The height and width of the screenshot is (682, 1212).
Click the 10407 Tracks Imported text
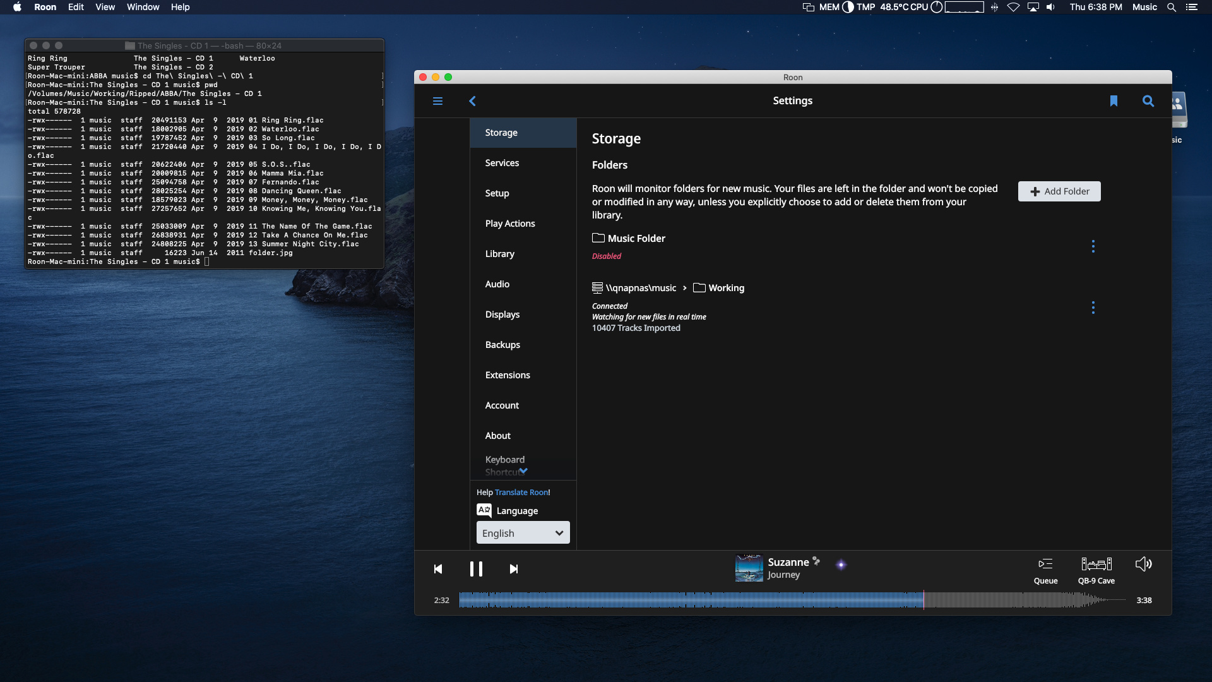coord(636,328)
